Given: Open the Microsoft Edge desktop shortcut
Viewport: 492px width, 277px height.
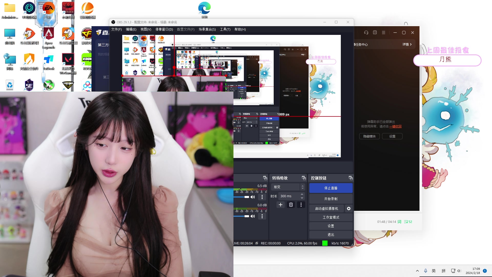Looking at the screenshot, I should [x=204, y=10].
